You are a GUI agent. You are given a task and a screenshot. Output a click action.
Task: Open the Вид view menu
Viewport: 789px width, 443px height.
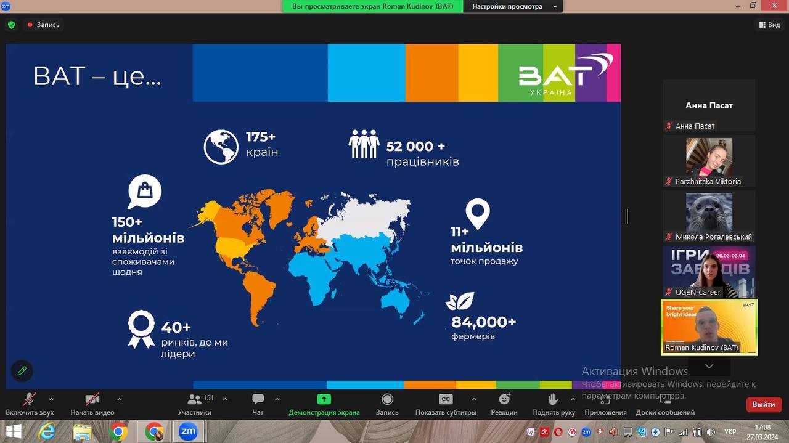pyautogui.click(x=769, y=25)
